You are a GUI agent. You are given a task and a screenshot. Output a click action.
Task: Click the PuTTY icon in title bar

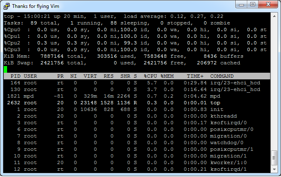click(7, 6)
